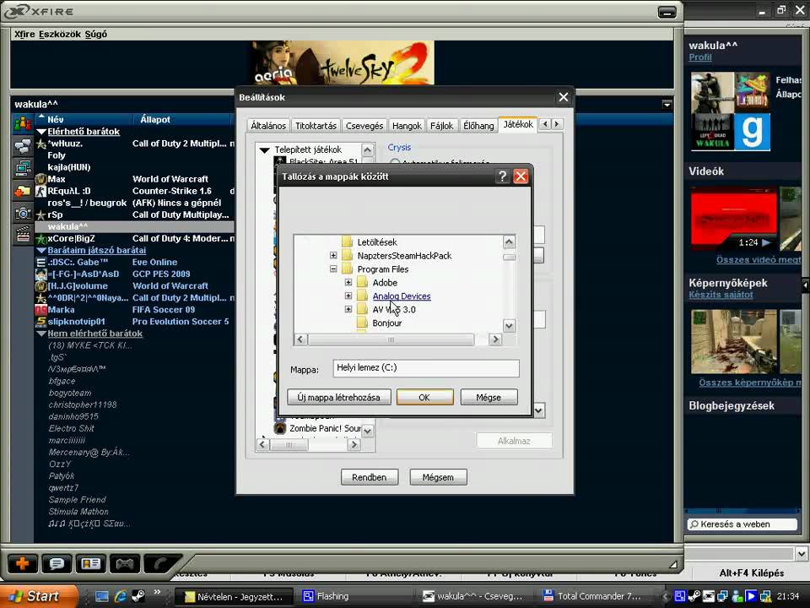The width and height of the screenshot is (810, 608).
Task: Open the Súgó menu
Action: (95, 34)
